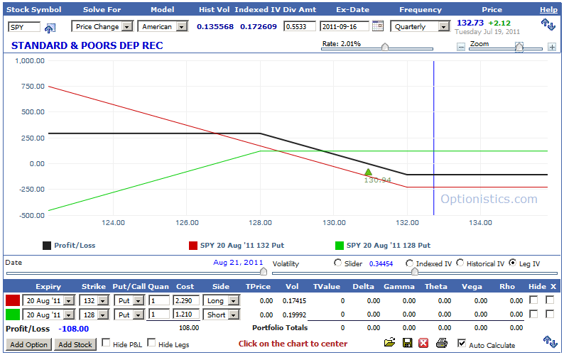Toggle the Hide Legs checkbox

tap(151, 342)
